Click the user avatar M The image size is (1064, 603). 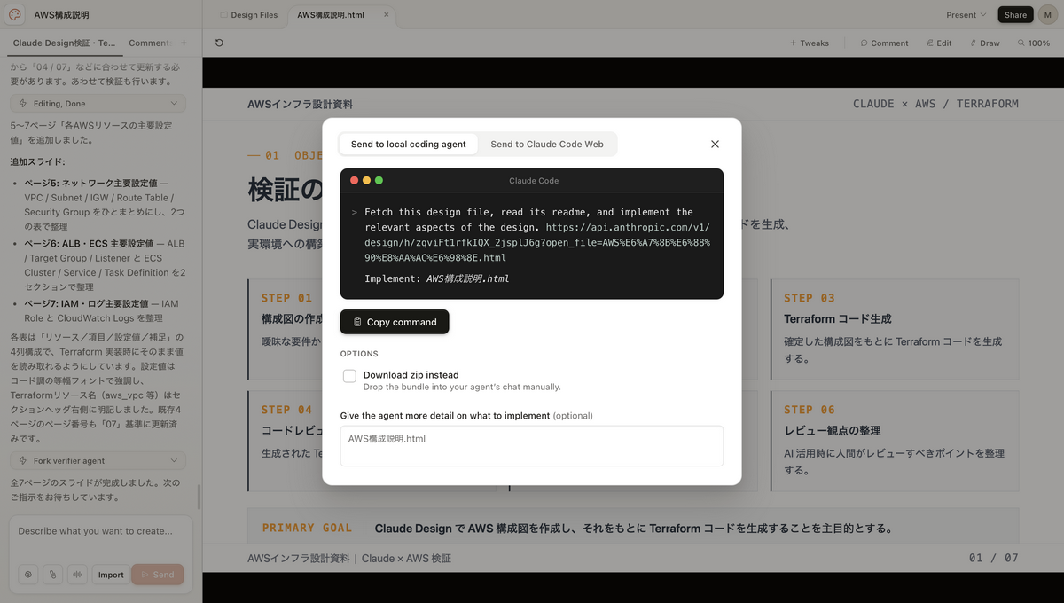(1047, 14)
